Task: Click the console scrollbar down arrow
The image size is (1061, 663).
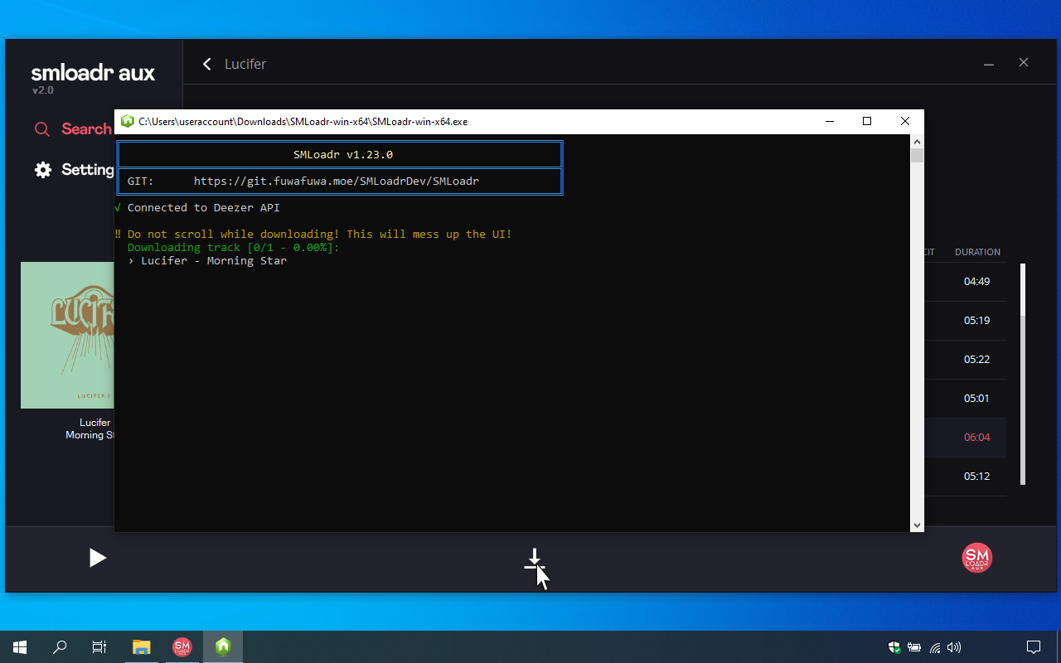Action: tap(917, 525)
